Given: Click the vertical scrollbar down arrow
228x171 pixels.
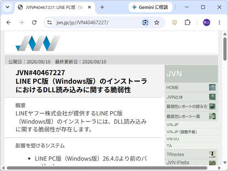Looking at the screenshot, I should click(x=225, y=162).
